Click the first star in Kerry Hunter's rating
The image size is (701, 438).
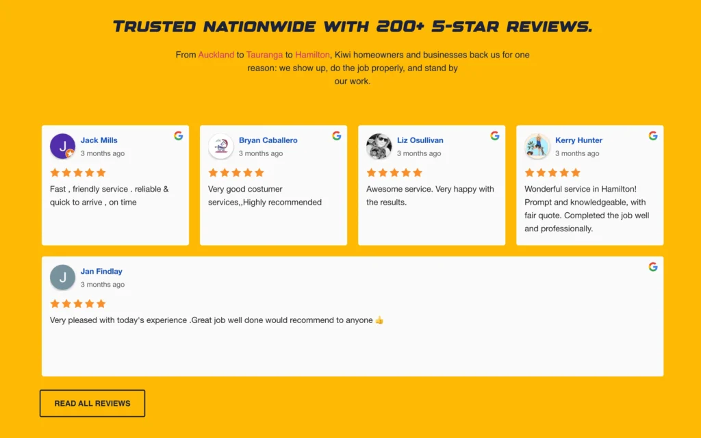click(529, 172)
